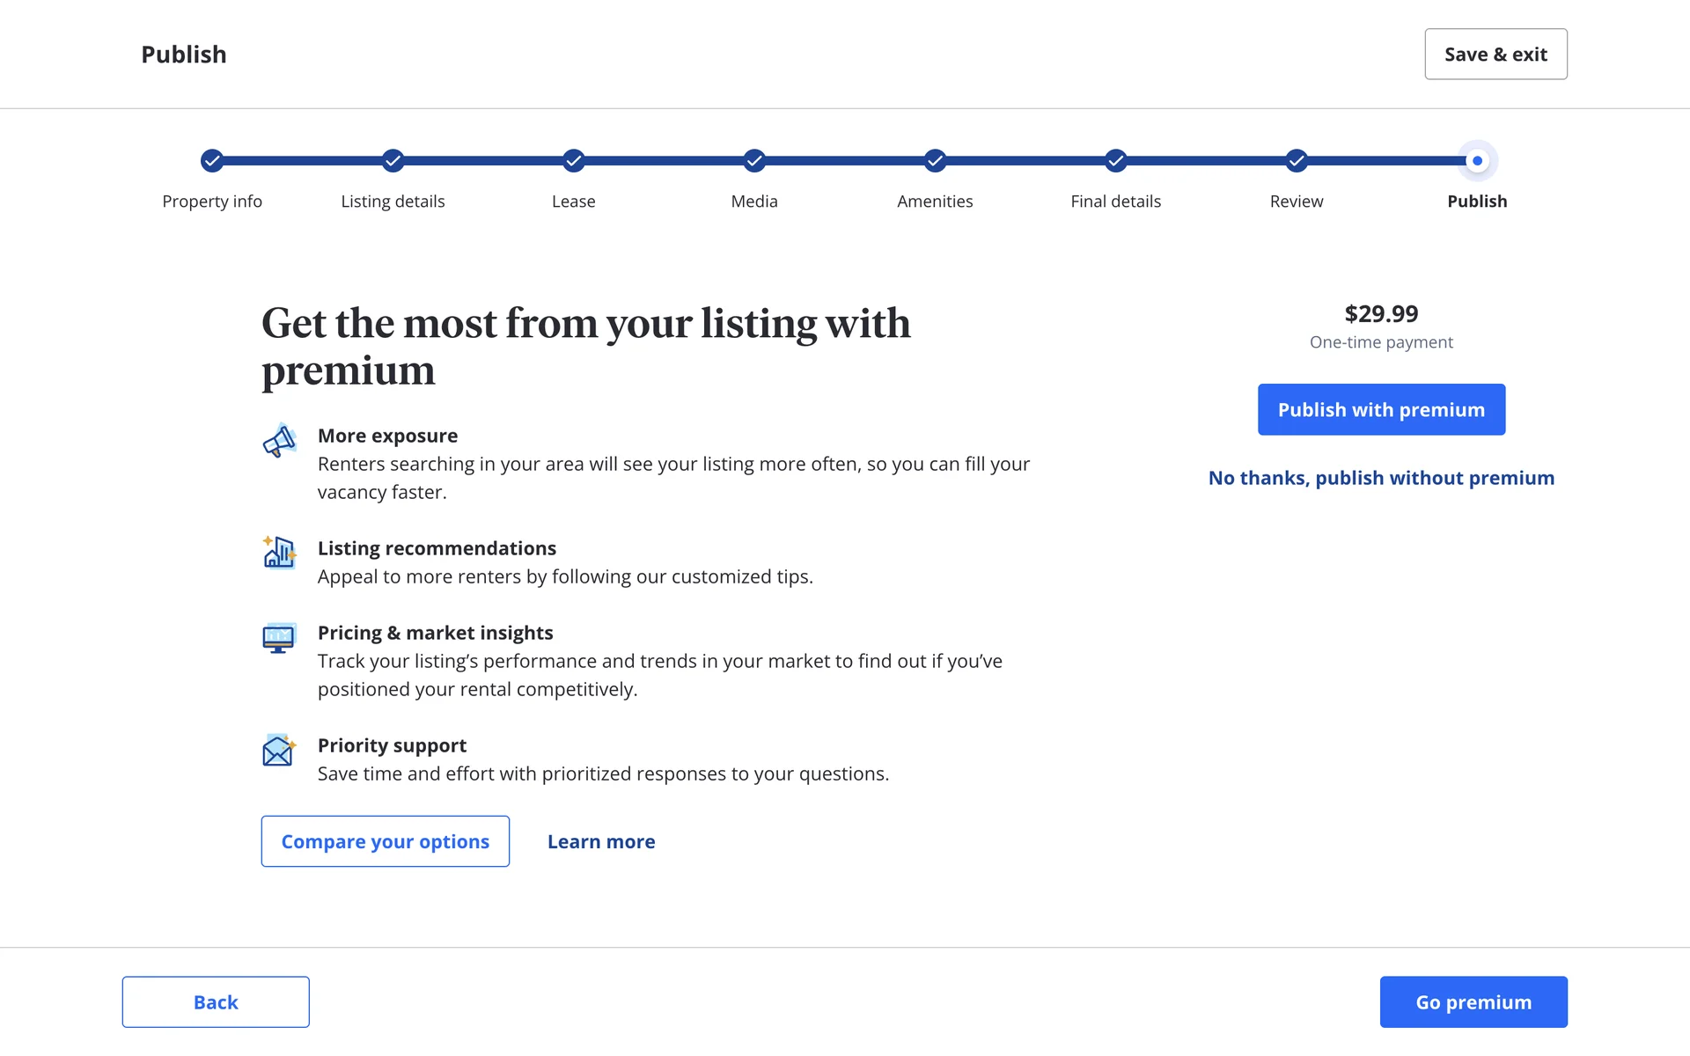Click the Property info step checkmark

212,161
